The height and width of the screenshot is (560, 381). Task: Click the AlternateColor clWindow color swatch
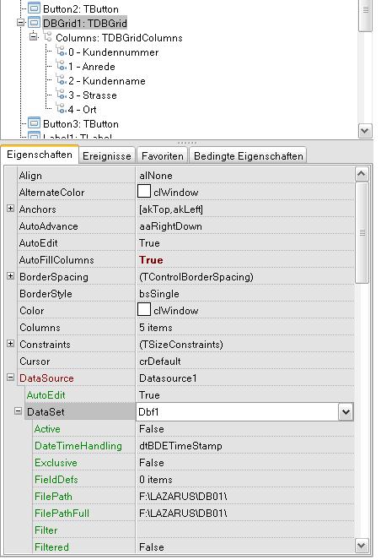coord(144,192)
